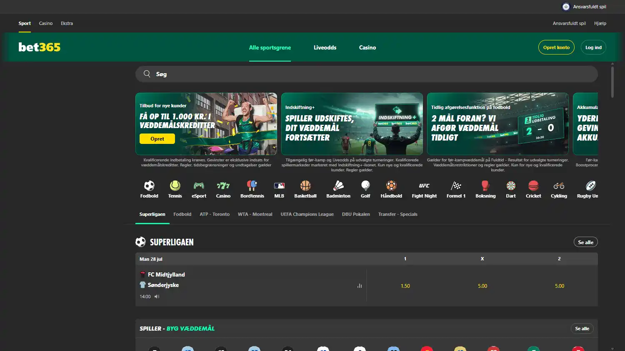Open the MLB icon
625x351 pixels.
tap(279, 185)
